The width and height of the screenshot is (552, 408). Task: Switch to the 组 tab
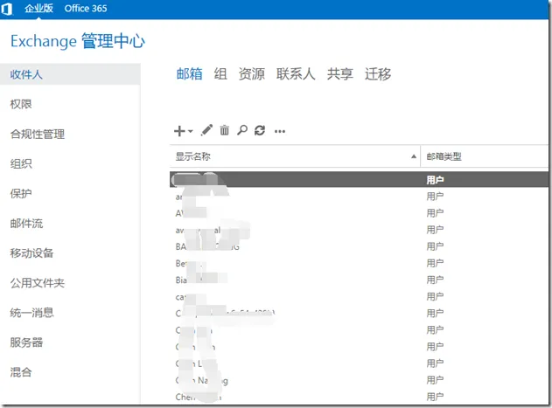point(220,74)
